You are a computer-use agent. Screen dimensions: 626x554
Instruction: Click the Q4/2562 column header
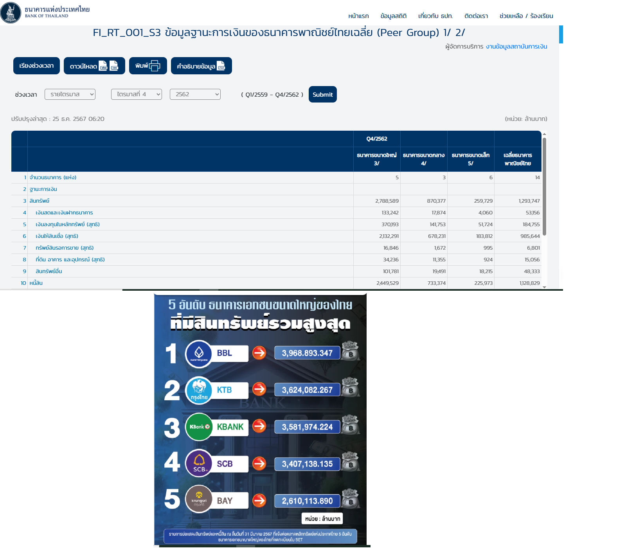377,139
